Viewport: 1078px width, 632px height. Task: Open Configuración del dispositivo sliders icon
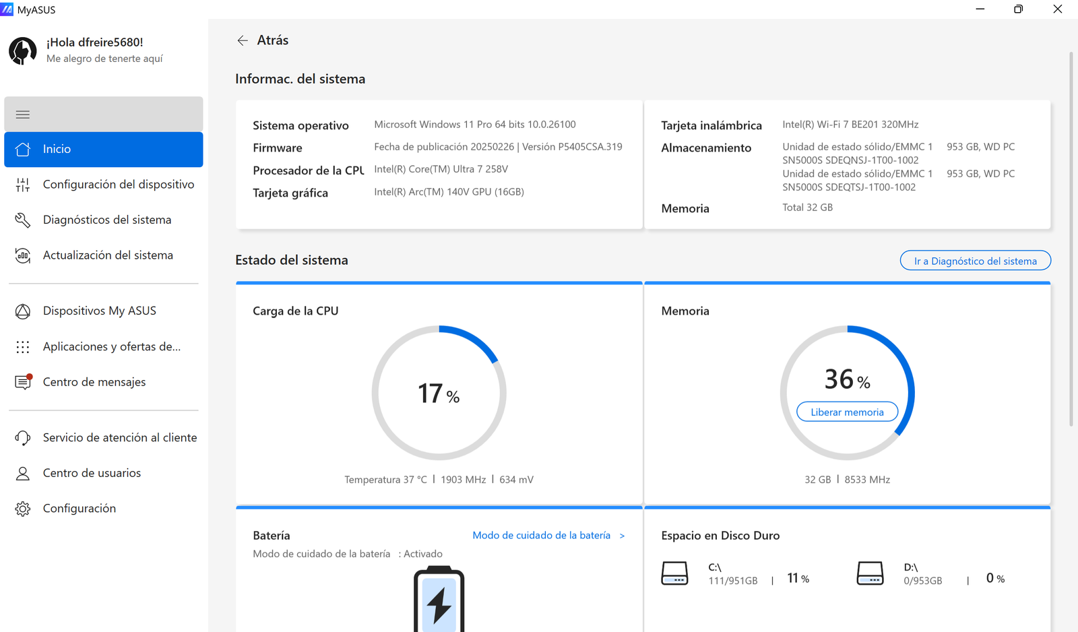point(23,185)
